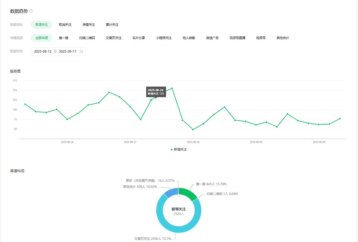Choose 扫描二维码 channel filter
Image resolution: width=358 pixels, height=242 pixels.
click(x=87, y=38)
